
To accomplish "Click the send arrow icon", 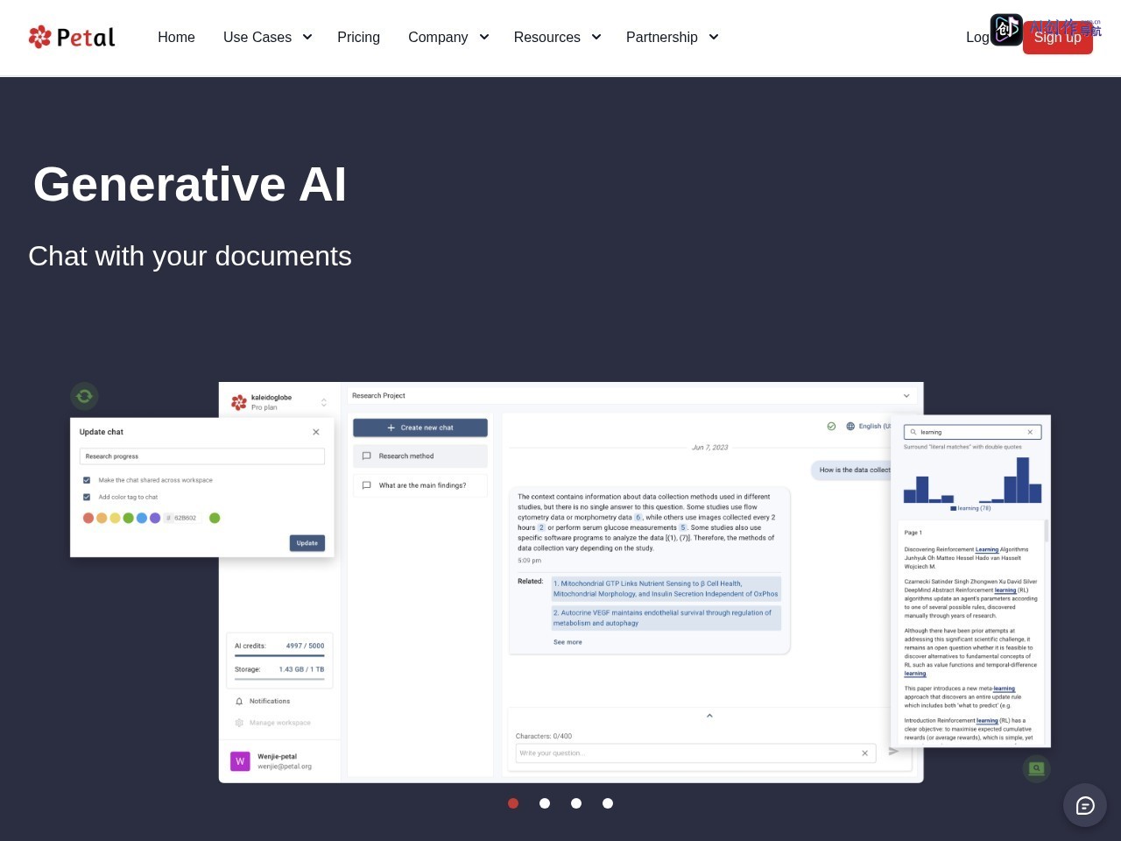I will pyautogui.click(x=893, y=752).
